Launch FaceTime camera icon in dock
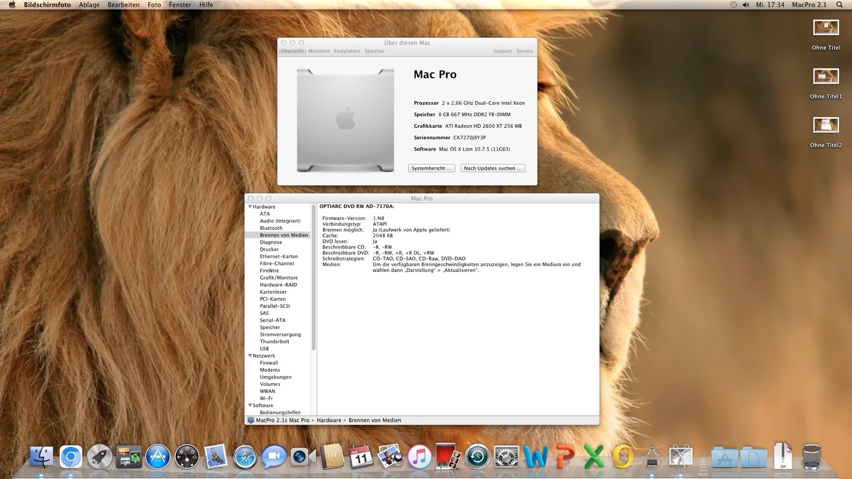The image size is (852, 479). click(x=303, y=457)
